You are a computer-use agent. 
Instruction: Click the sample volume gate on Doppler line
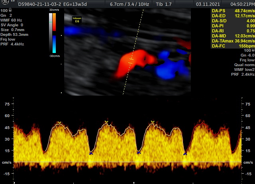click(x=130, y=61)
